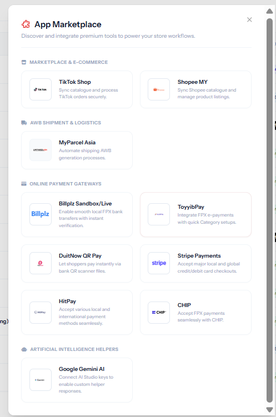Click the scrollbar down arrow

click(270, 410)
